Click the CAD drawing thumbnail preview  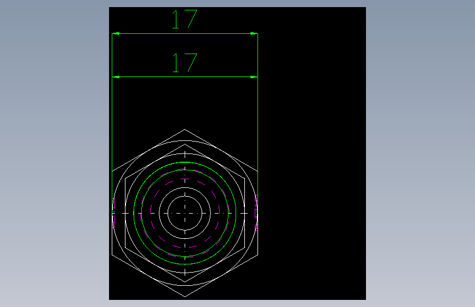point(237,153)
